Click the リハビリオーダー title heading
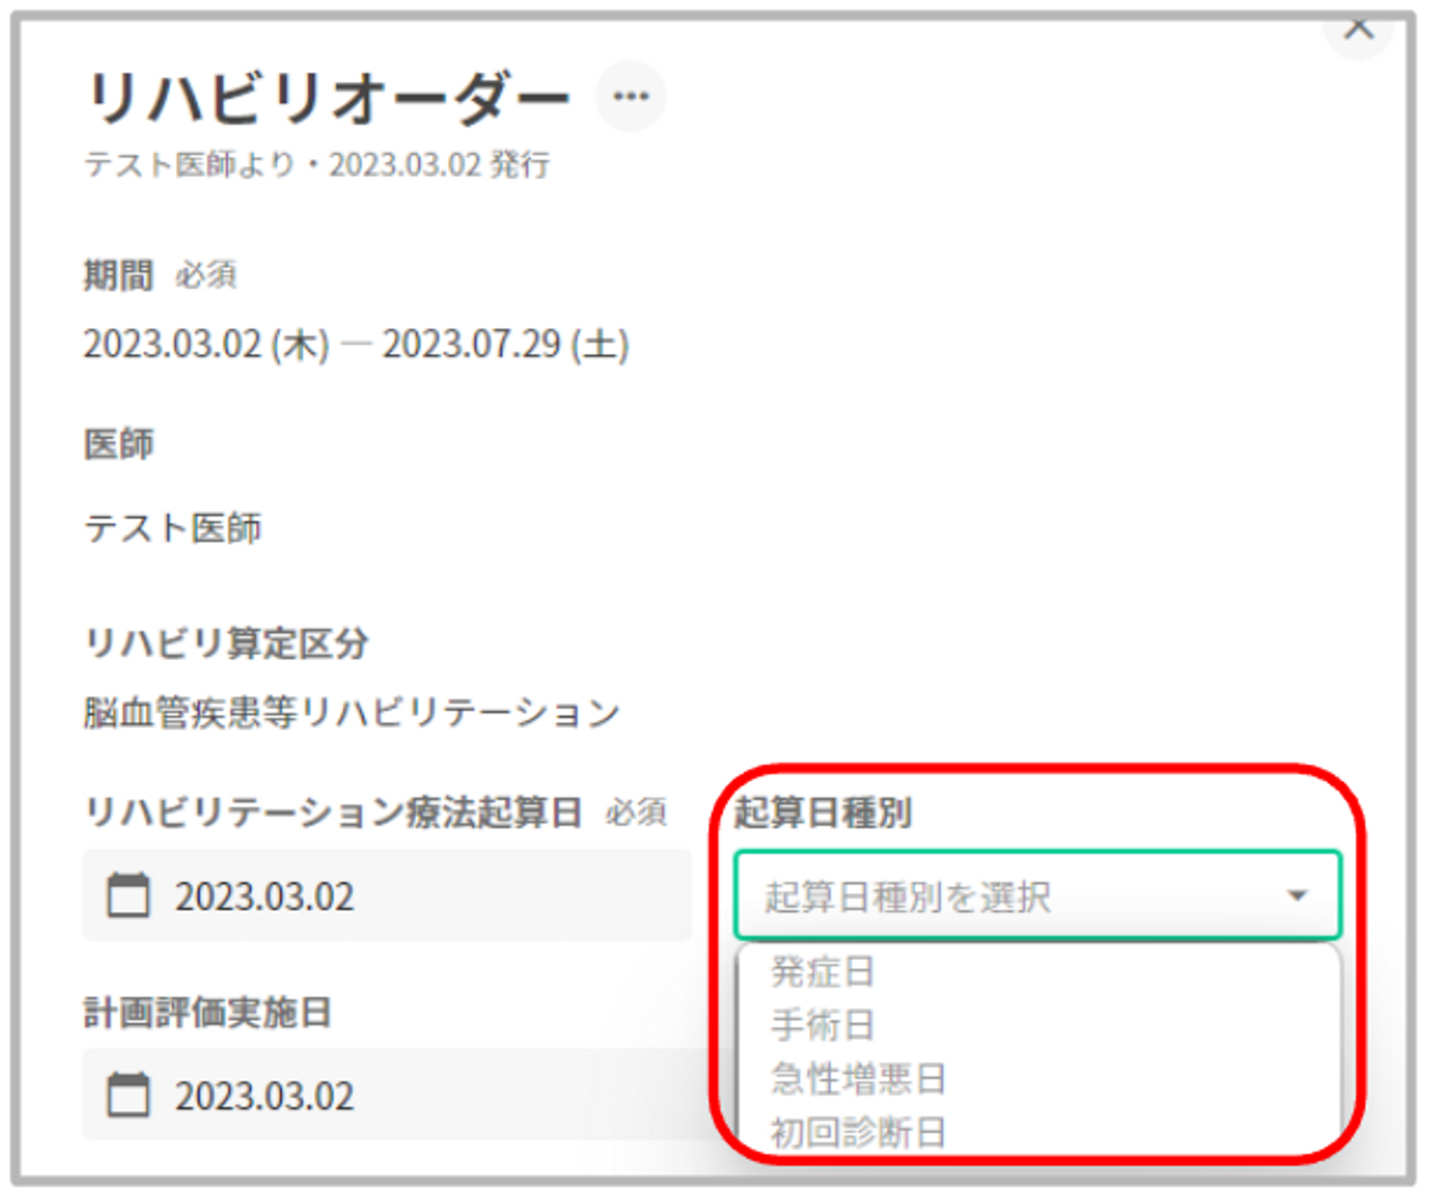1435x1196 pixels. point(328,98)
